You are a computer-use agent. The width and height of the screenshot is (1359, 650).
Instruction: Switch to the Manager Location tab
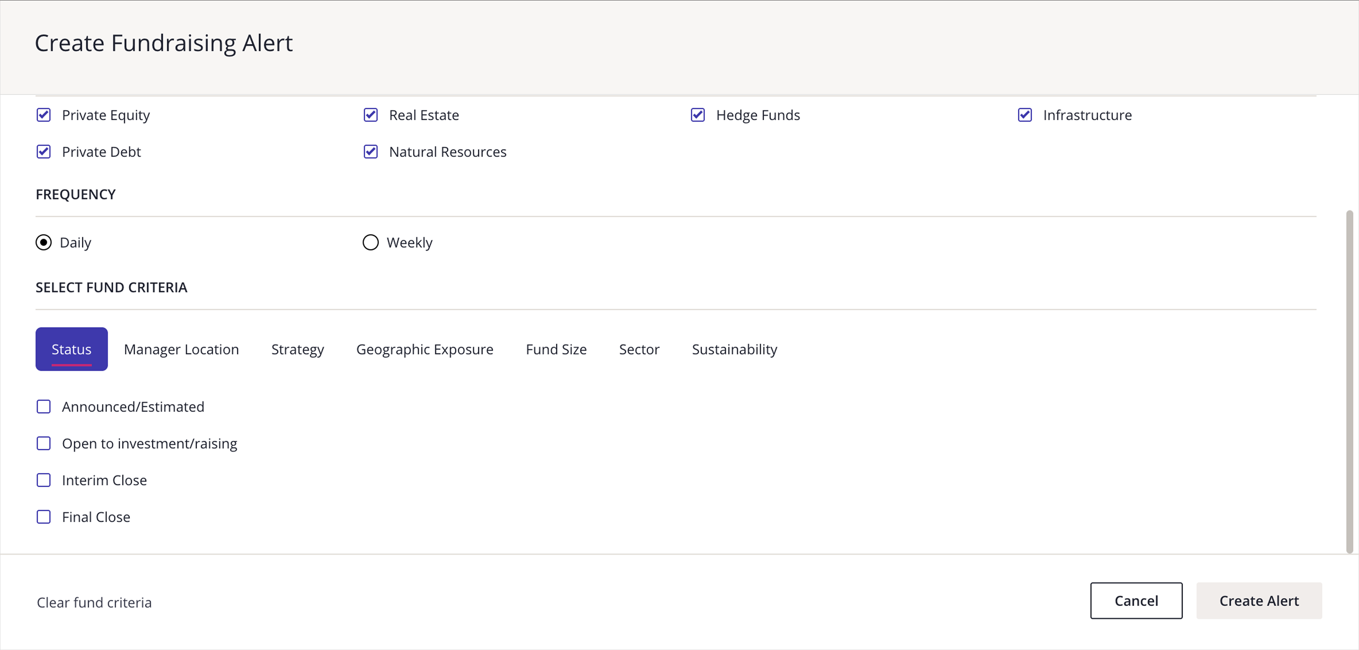point(181,349)
